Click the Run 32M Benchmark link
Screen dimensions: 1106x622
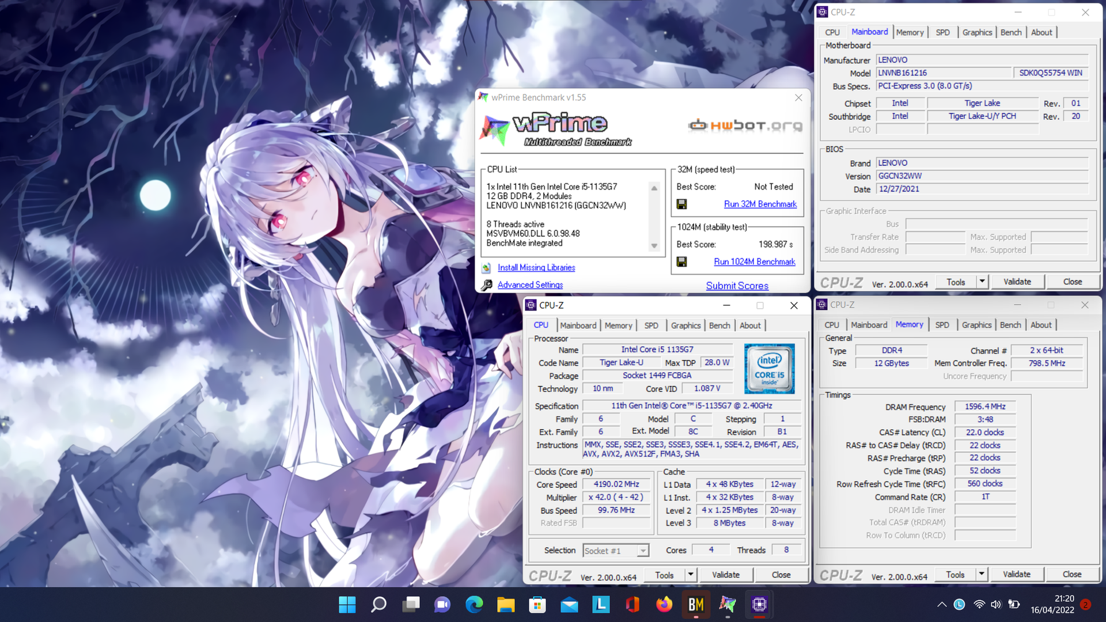[x=760, y=204]
